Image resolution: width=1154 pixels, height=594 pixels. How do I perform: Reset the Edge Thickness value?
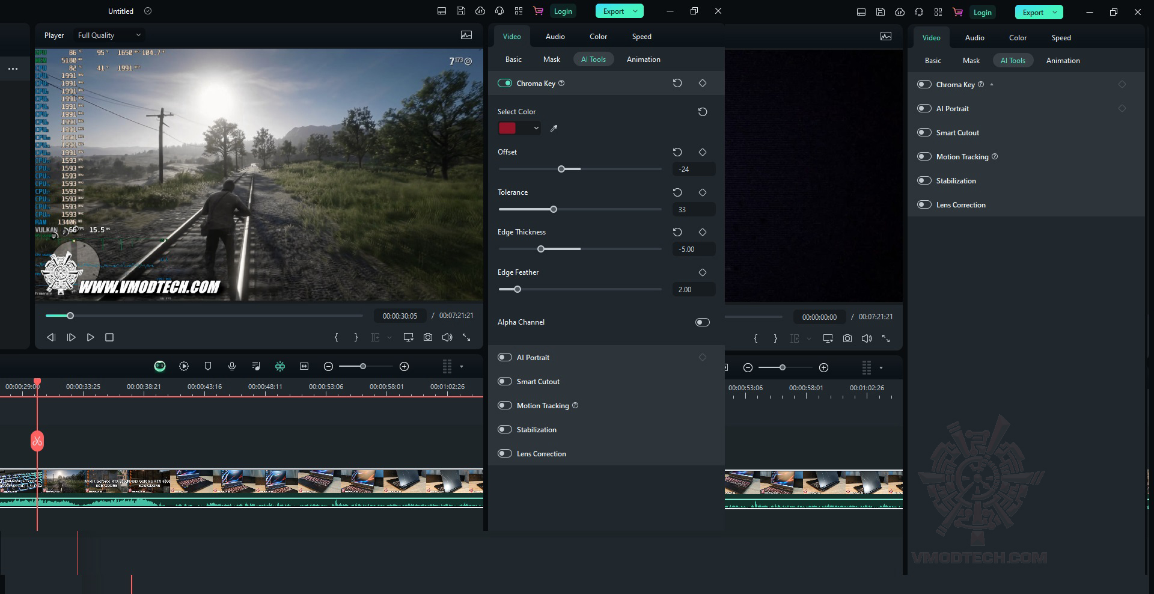[x=677, y=232]
